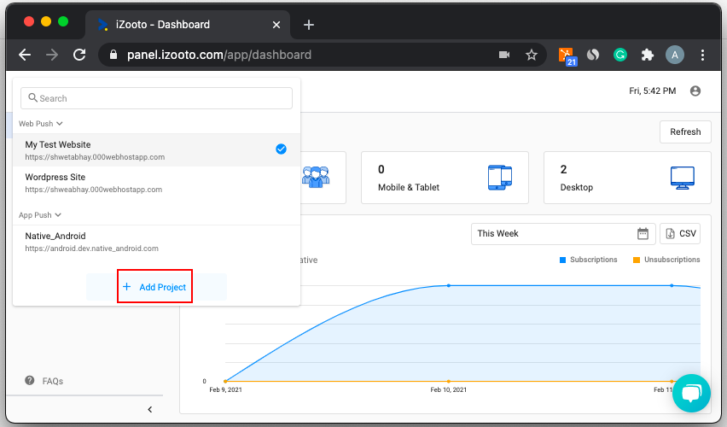727x427 pixels.
Task: Click the Fri, 5:42 PM time text
Action: point(653,91)
